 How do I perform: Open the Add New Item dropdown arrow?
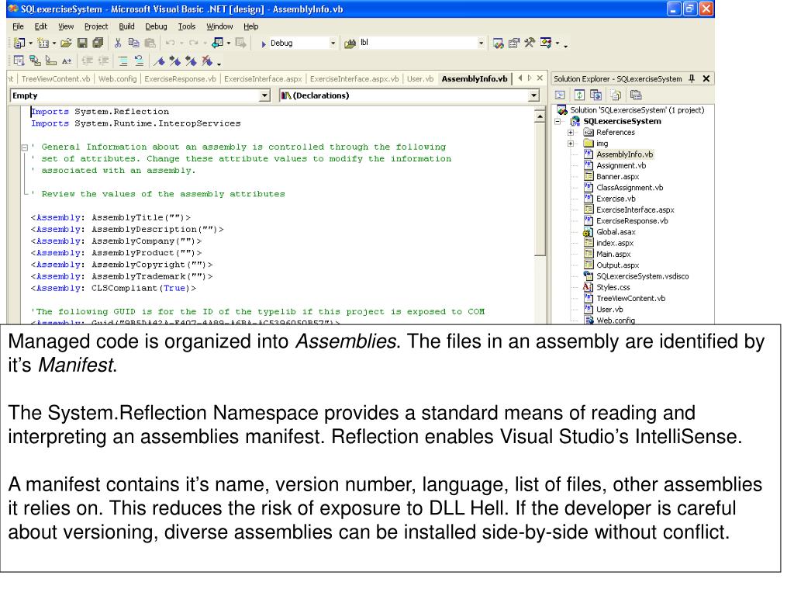coord(54,43)
